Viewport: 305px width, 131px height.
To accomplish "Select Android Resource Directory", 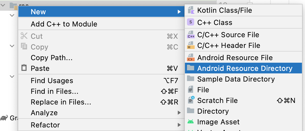I will pos(245,68).
